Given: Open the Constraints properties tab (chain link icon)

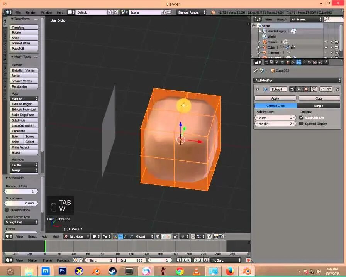Looking at the screenshot, I should 293,62.
